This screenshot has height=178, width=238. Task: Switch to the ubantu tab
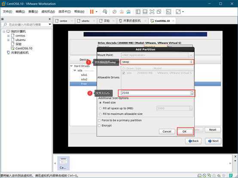click(x=85, y=21)
